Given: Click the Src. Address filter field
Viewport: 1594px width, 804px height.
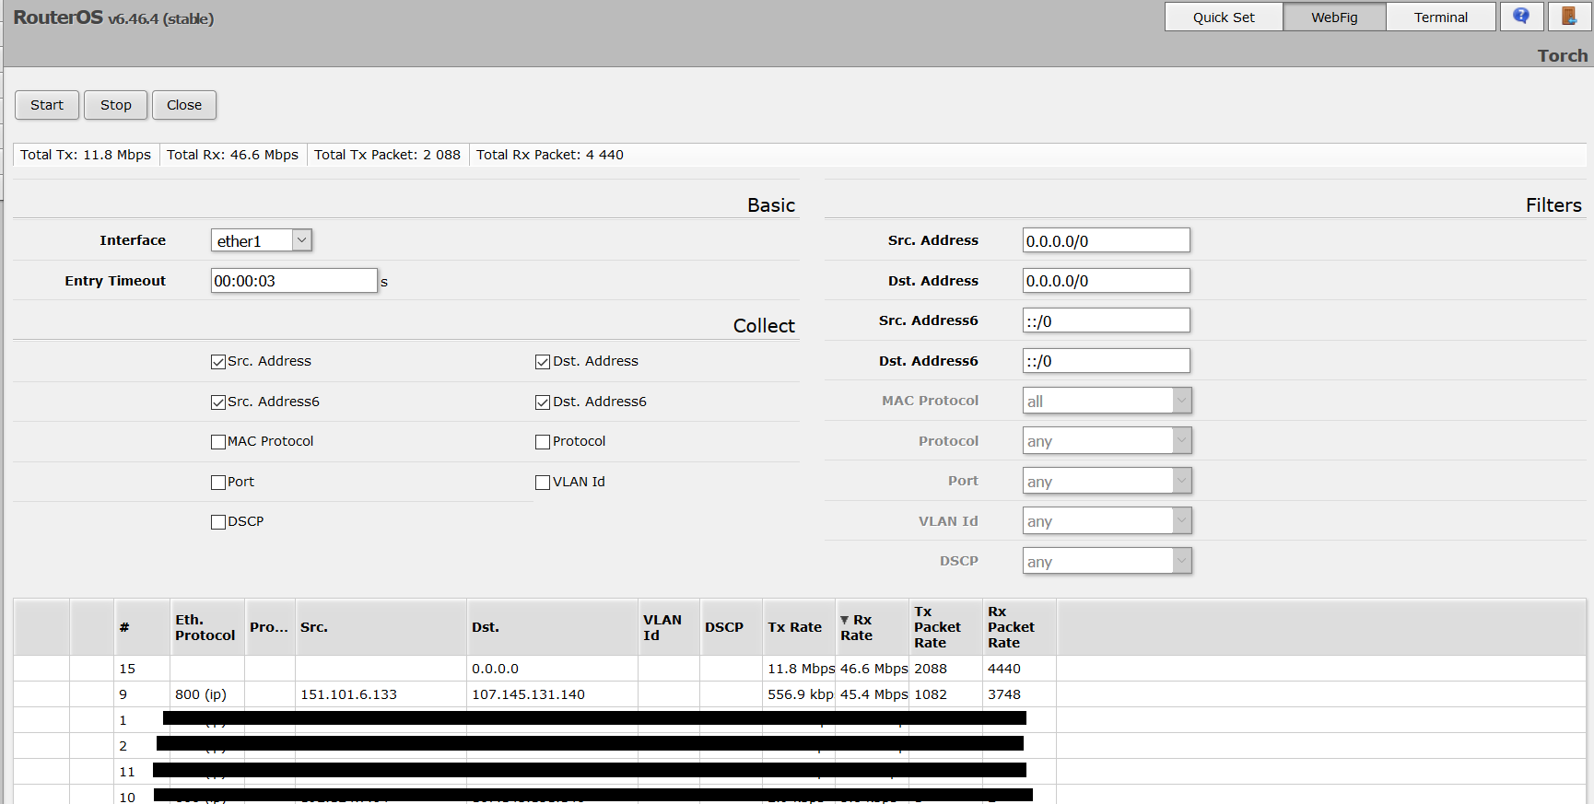Looking at the screenshot, I should (1107, 240).
